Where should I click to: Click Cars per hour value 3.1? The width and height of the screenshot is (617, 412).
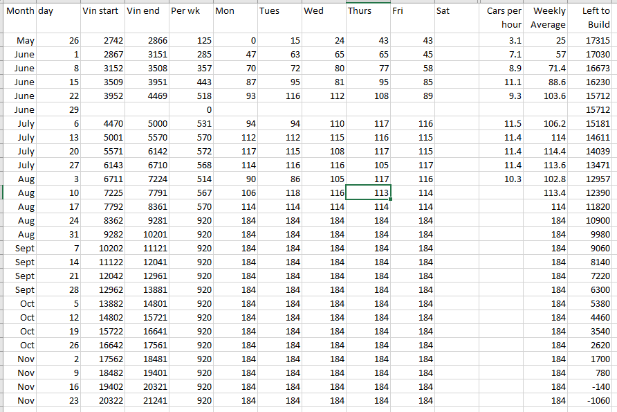(502, 41)
